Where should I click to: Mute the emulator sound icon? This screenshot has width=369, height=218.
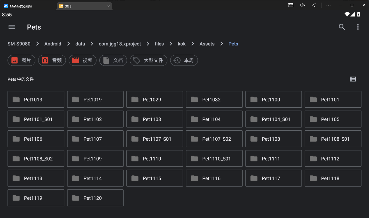pyautogui.click(x=303, y=5)
